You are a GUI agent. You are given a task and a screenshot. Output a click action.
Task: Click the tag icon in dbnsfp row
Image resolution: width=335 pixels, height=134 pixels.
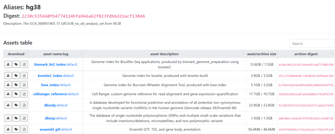point(16,105)
